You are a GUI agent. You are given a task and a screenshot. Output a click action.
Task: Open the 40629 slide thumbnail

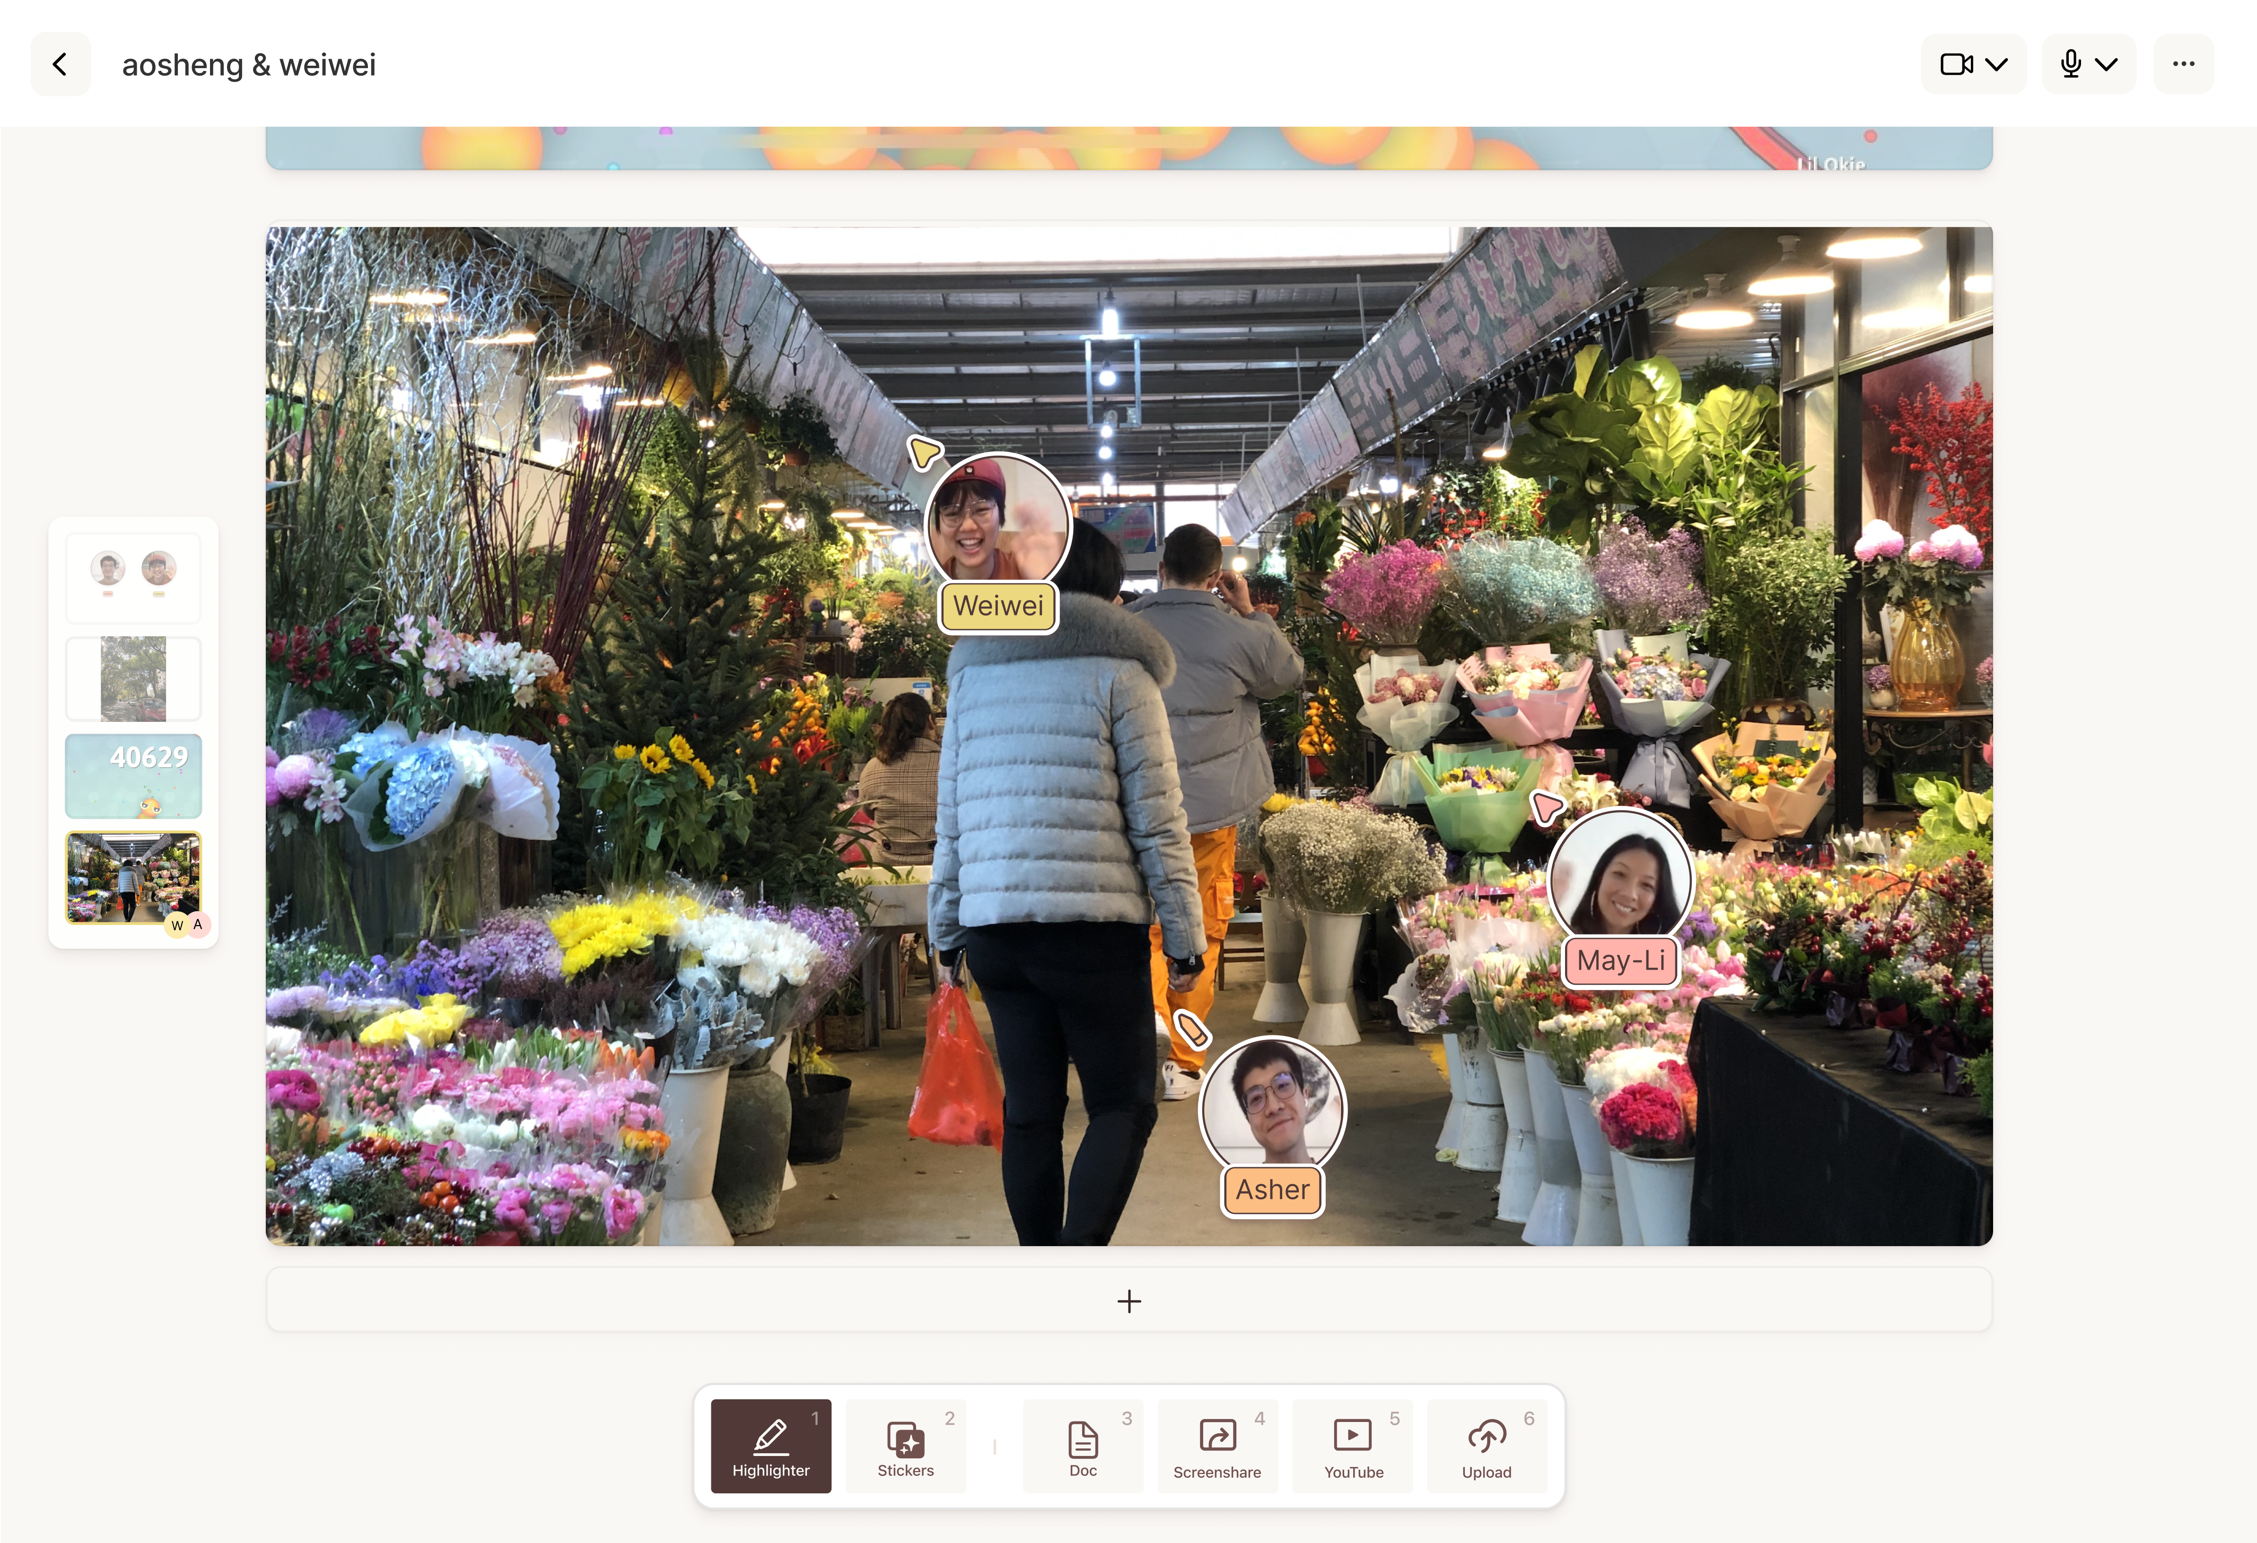point(133,775)
